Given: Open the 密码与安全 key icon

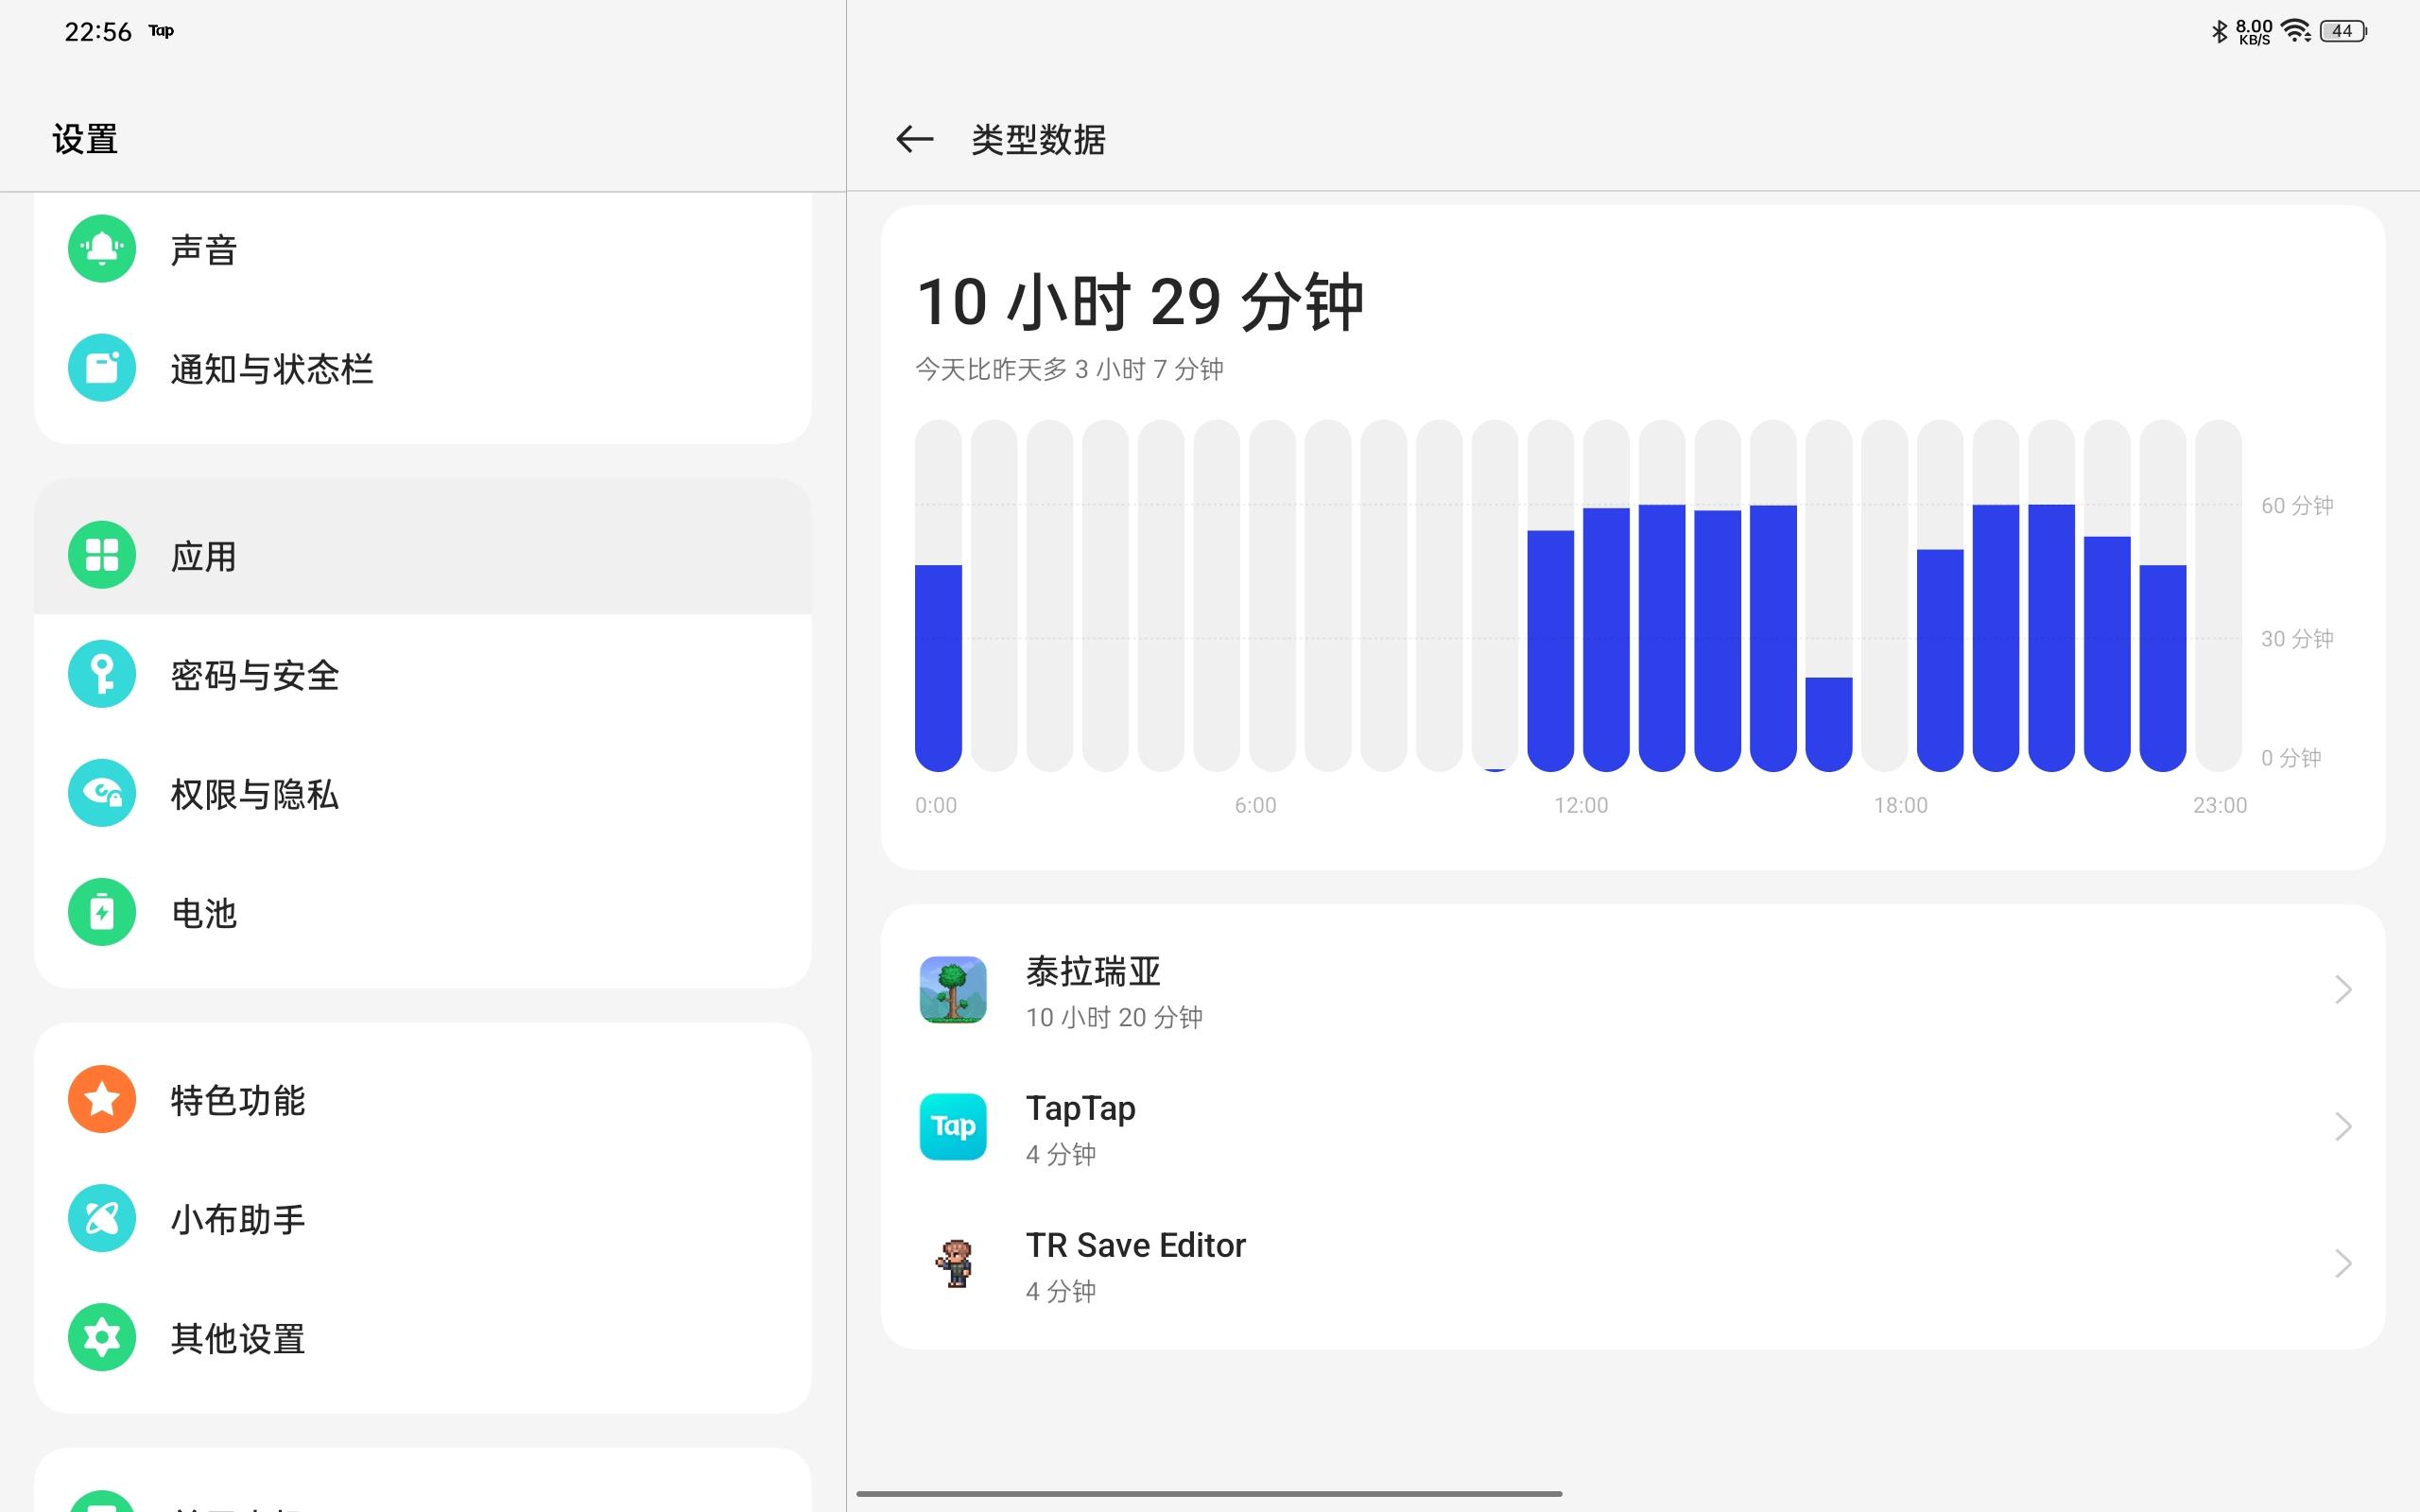Looking at the screenshot, I should [x=101, y=673].
